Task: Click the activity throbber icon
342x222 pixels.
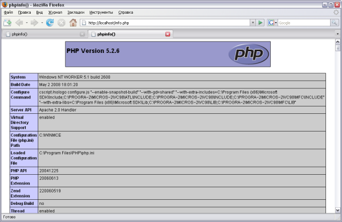Action: point(336,13)
